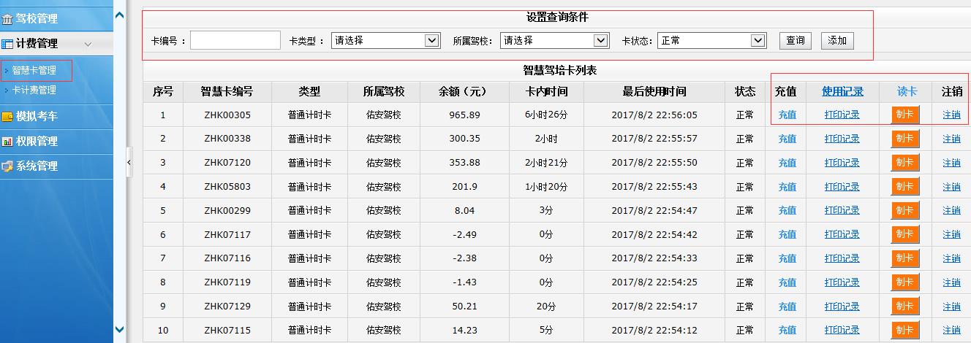Image resolution: width=971 pixels, height=343 pixels.
Task: Click the sidebar scroll down arrow
Action: [120, 330]
